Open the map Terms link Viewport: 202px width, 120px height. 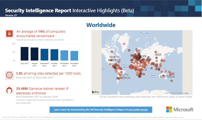pos(186,93)
